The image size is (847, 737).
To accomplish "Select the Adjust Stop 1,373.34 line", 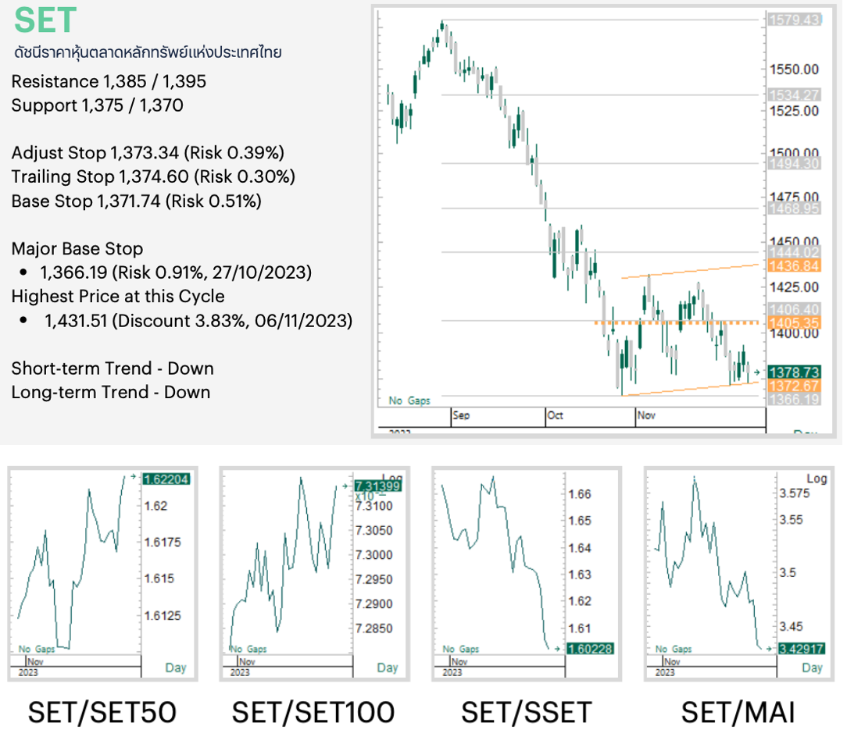I will click(148, 153).
